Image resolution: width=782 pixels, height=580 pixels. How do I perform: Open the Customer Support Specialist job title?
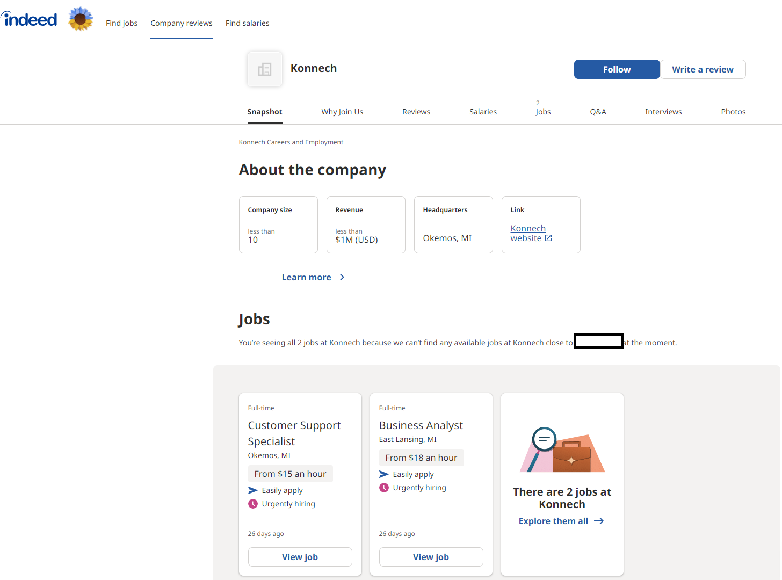point(294,433)
